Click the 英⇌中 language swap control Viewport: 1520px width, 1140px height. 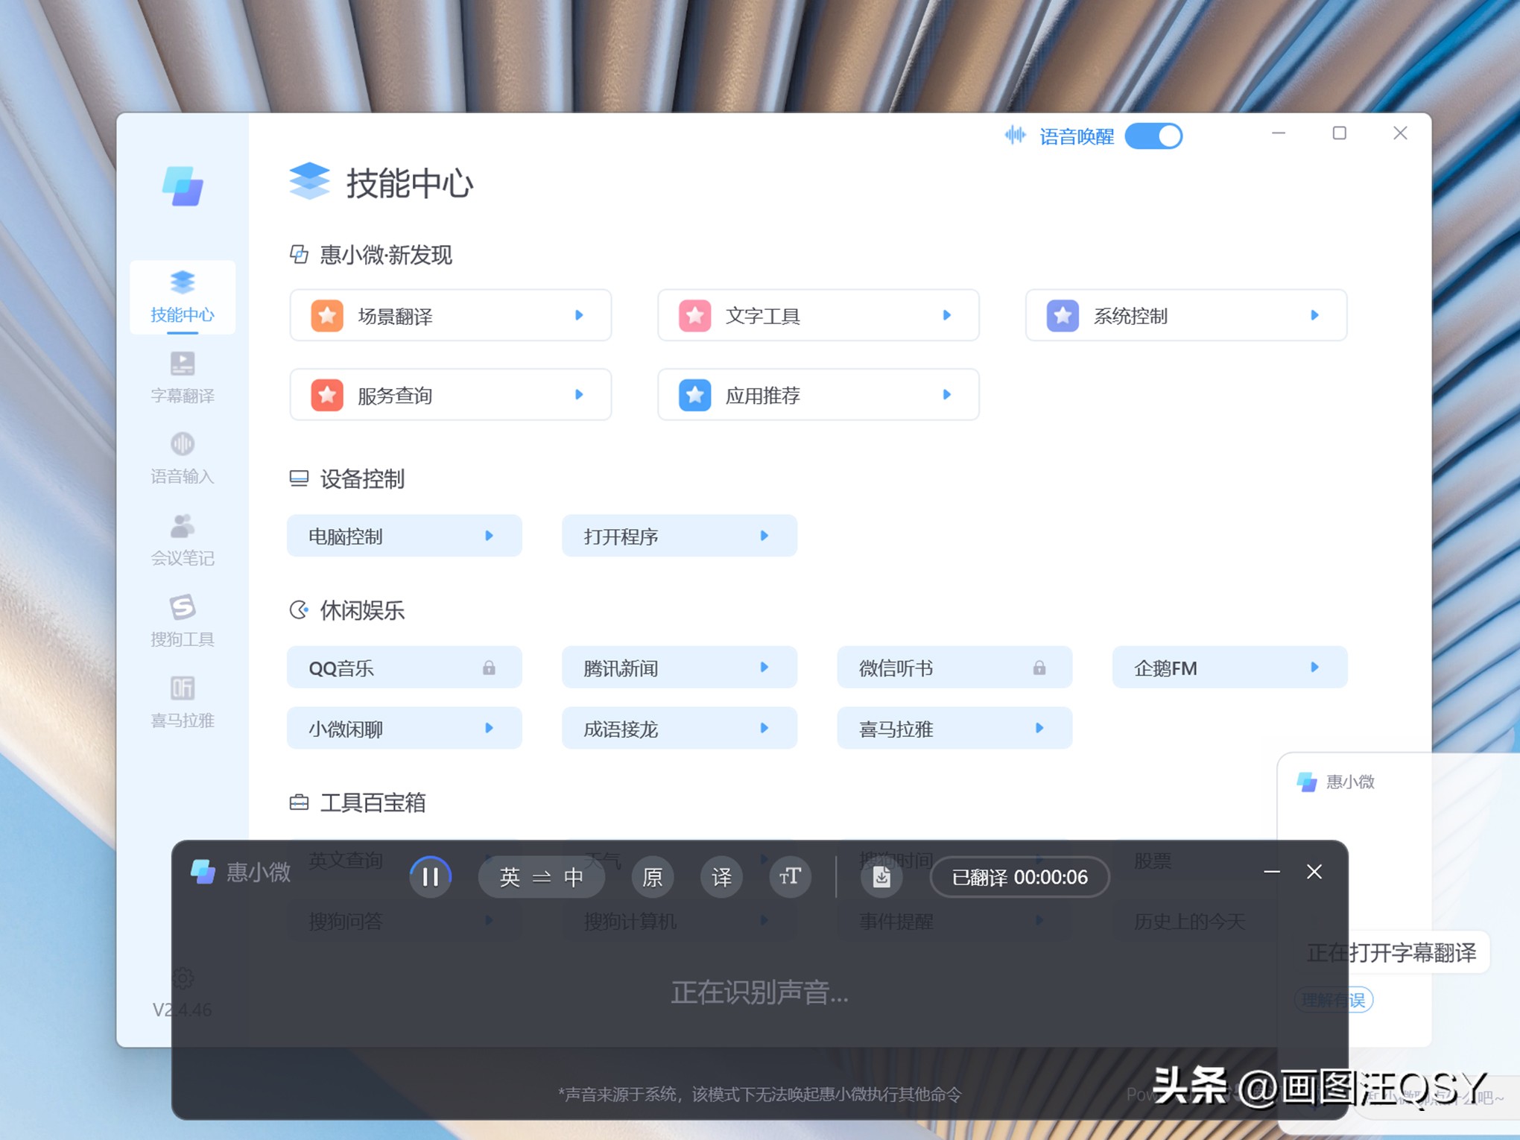tap(542, 877)
